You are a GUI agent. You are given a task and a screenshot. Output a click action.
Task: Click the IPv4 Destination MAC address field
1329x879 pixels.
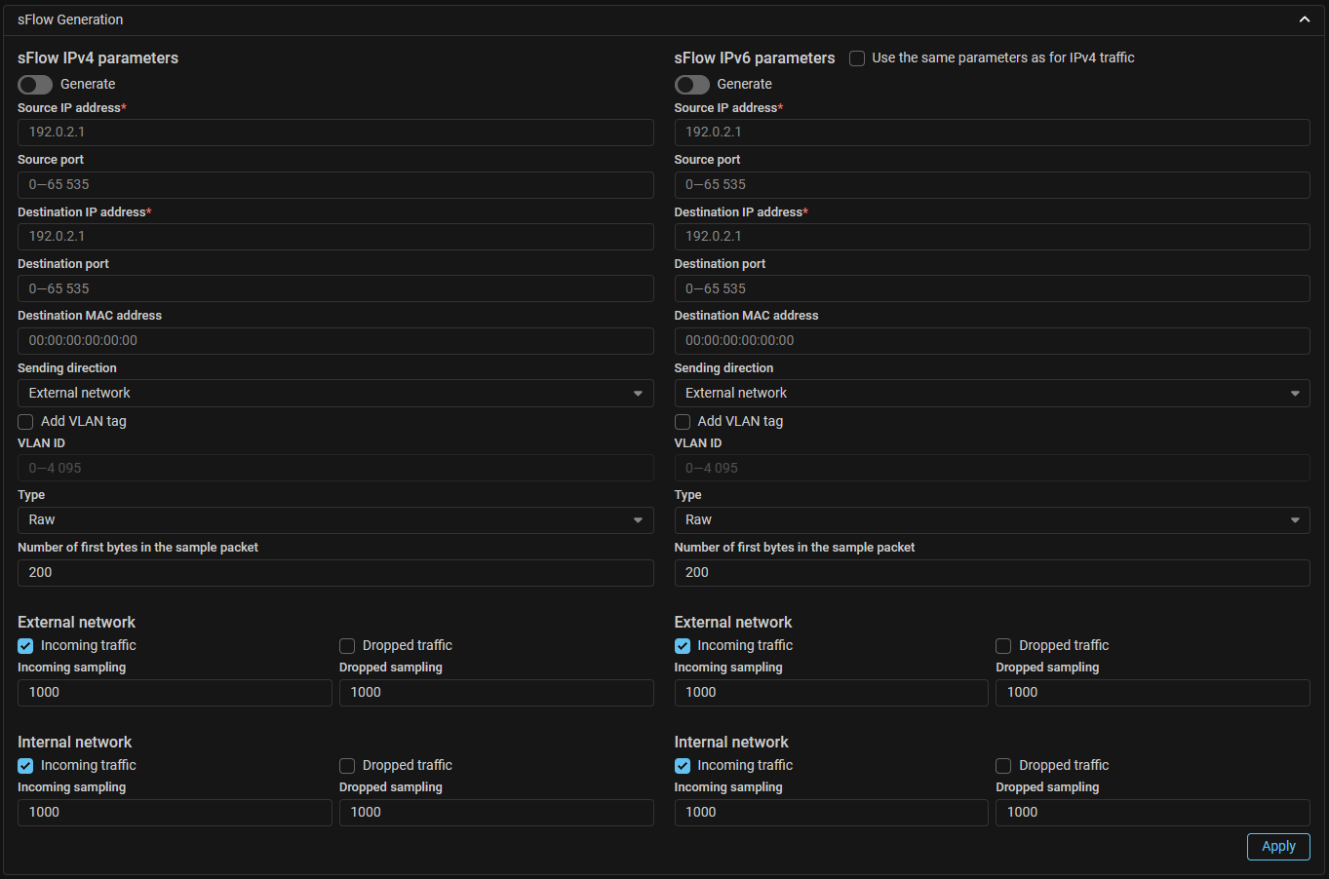tap(335, 341)
